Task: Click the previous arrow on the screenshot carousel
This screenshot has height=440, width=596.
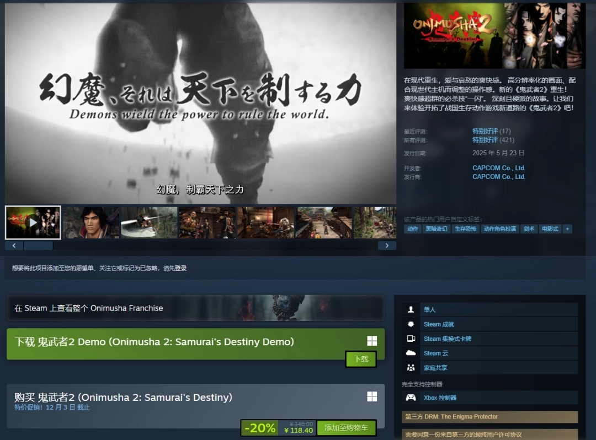Action: [14, 245]
